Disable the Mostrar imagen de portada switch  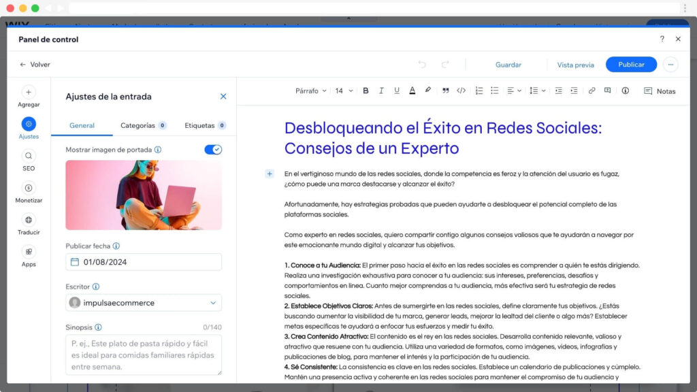[213, 149]
